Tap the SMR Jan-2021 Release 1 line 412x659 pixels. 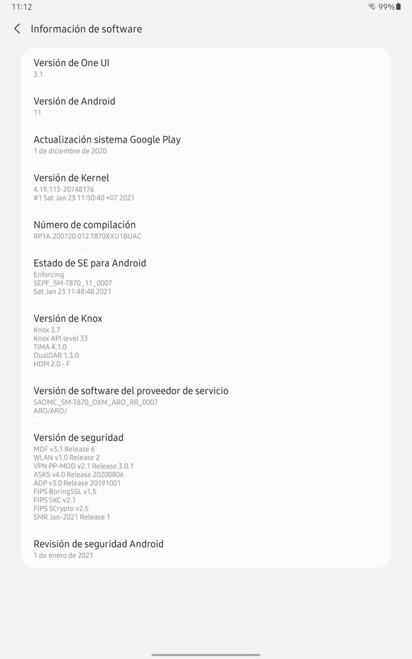[71, 517]
